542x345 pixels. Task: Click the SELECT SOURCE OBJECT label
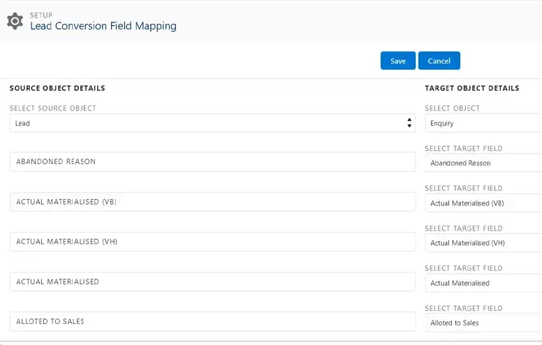click(x=53, y=108)
